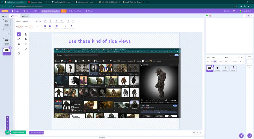Viewport: 254px width, 139px height.
Task: Select the arrow Select tool
Action: [19, 34]
